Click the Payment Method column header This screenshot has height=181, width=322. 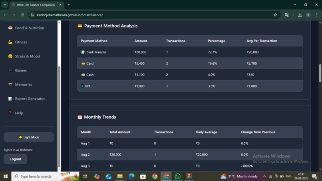(x=94, y=41)
